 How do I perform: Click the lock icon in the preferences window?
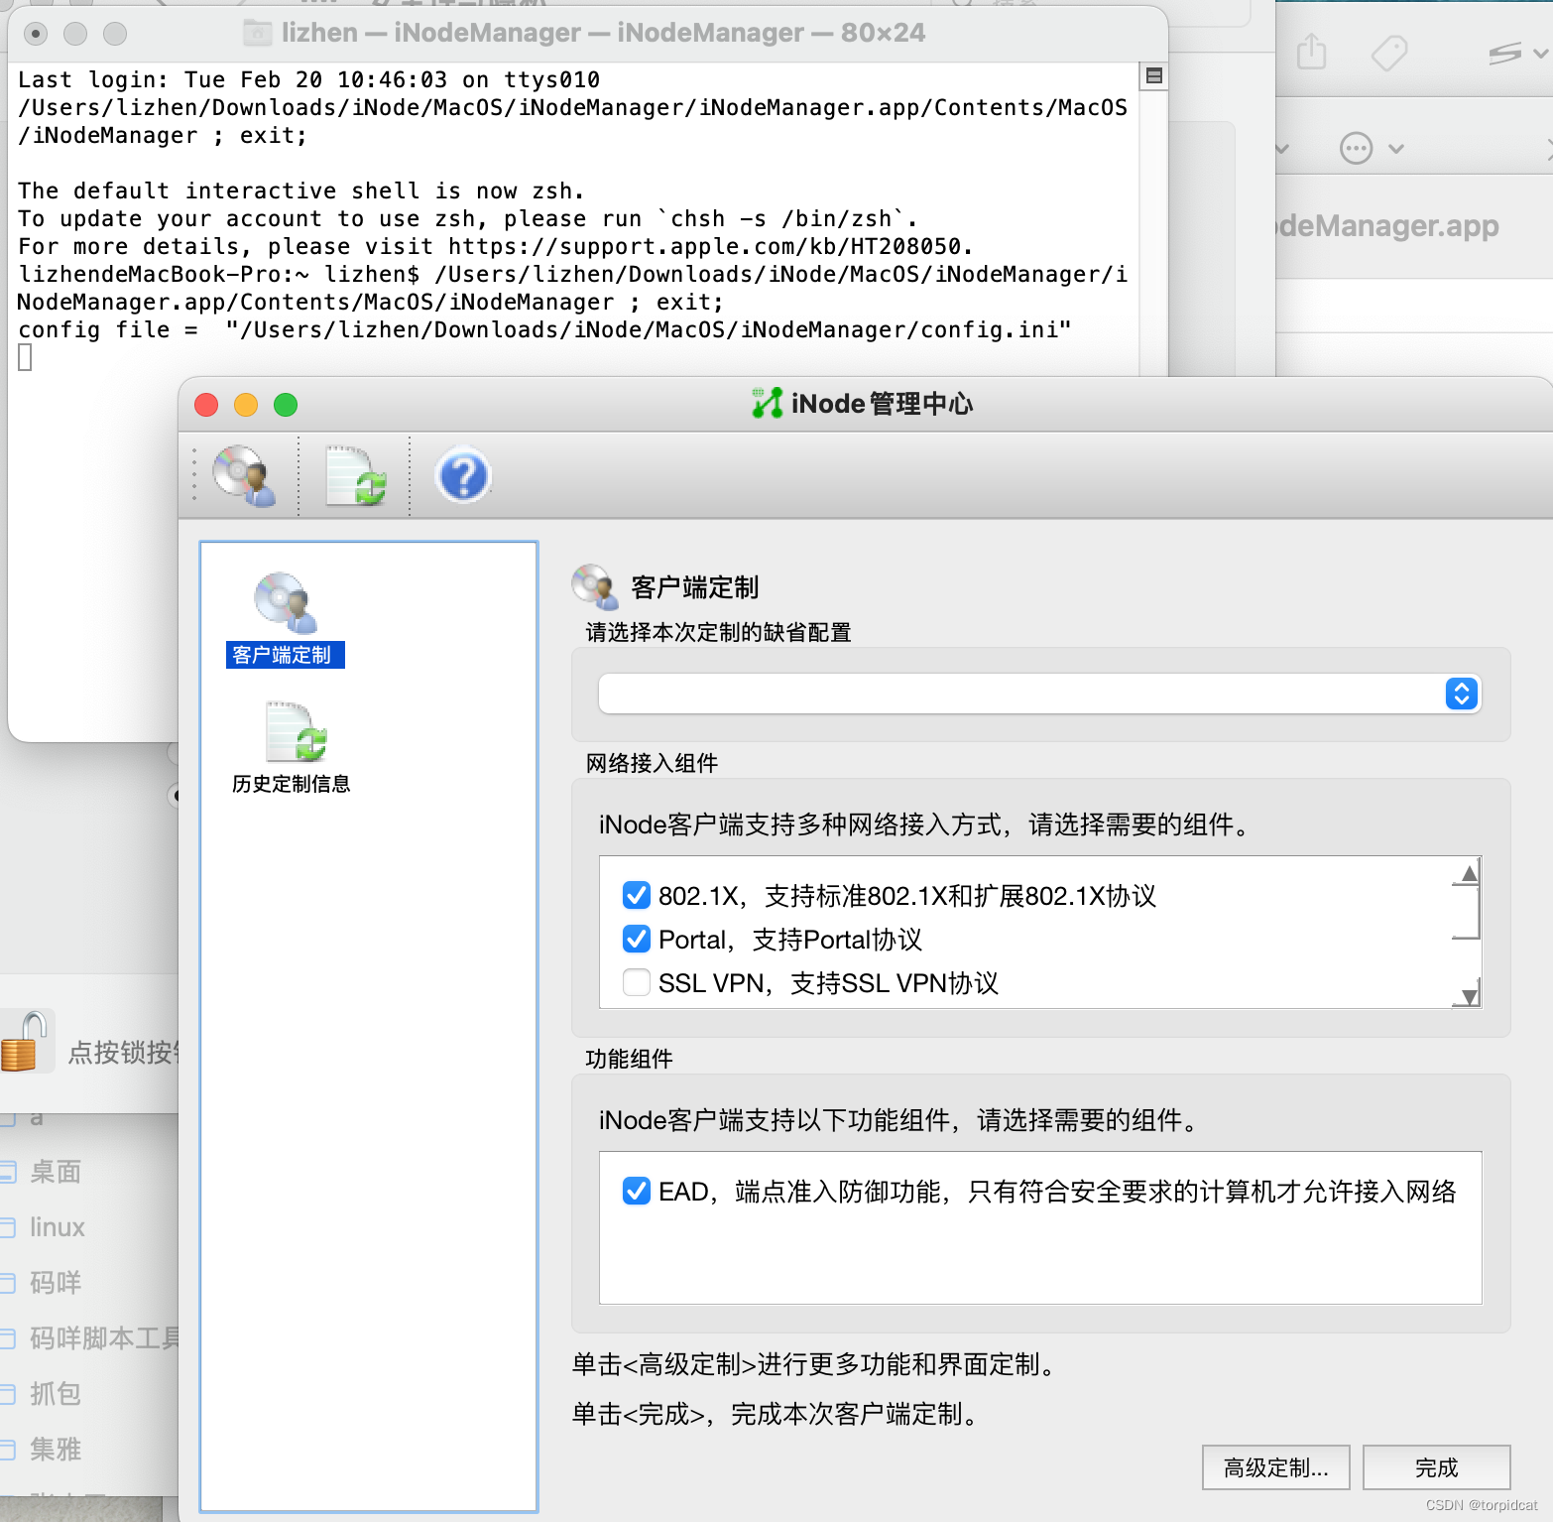[x=25, y=1042]
